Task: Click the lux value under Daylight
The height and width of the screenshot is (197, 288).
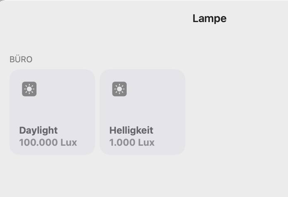Action: click(x=48, y=143)
